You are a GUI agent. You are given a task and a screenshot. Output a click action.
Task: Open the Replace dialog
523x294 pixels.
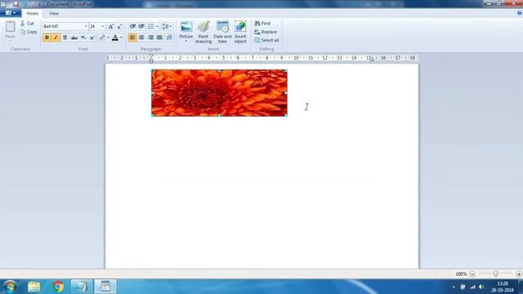coord(266,32)
